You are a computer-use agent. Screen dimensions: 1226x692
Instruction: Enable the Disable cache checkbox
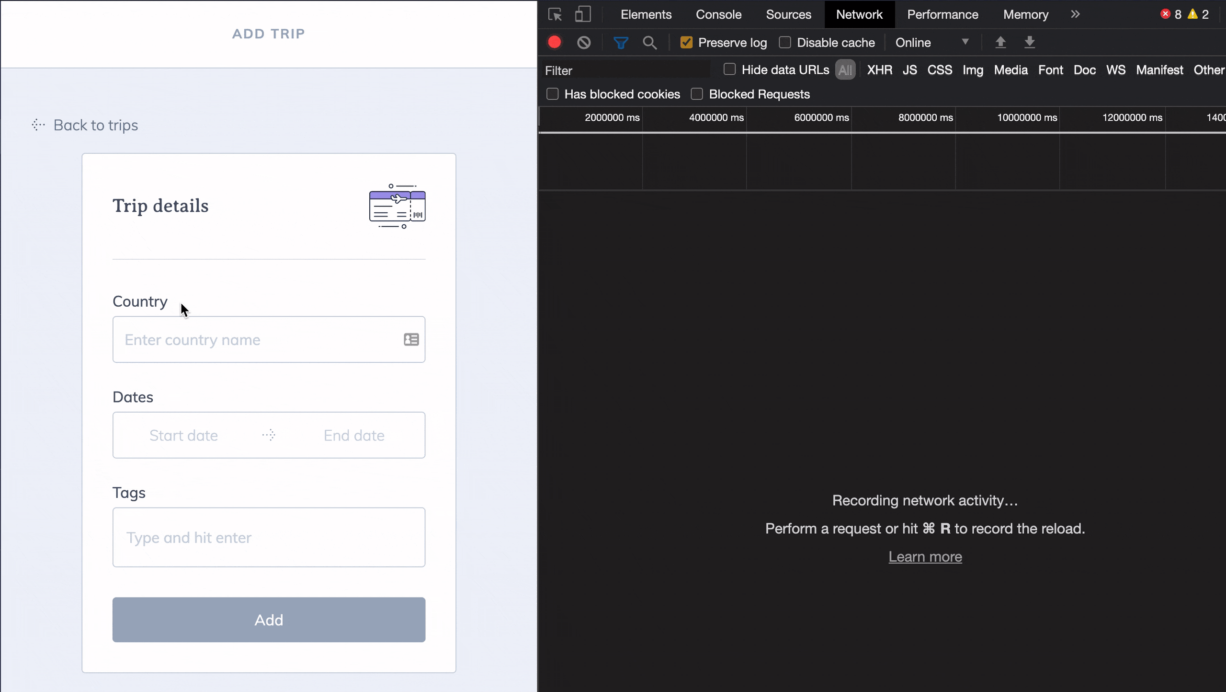(x=785, y=43)
